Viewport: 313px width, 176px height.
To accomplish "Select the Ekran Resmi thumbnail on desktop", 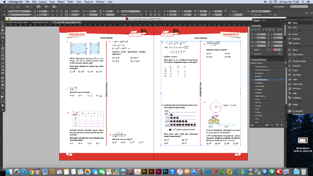I will pos(303,140).
